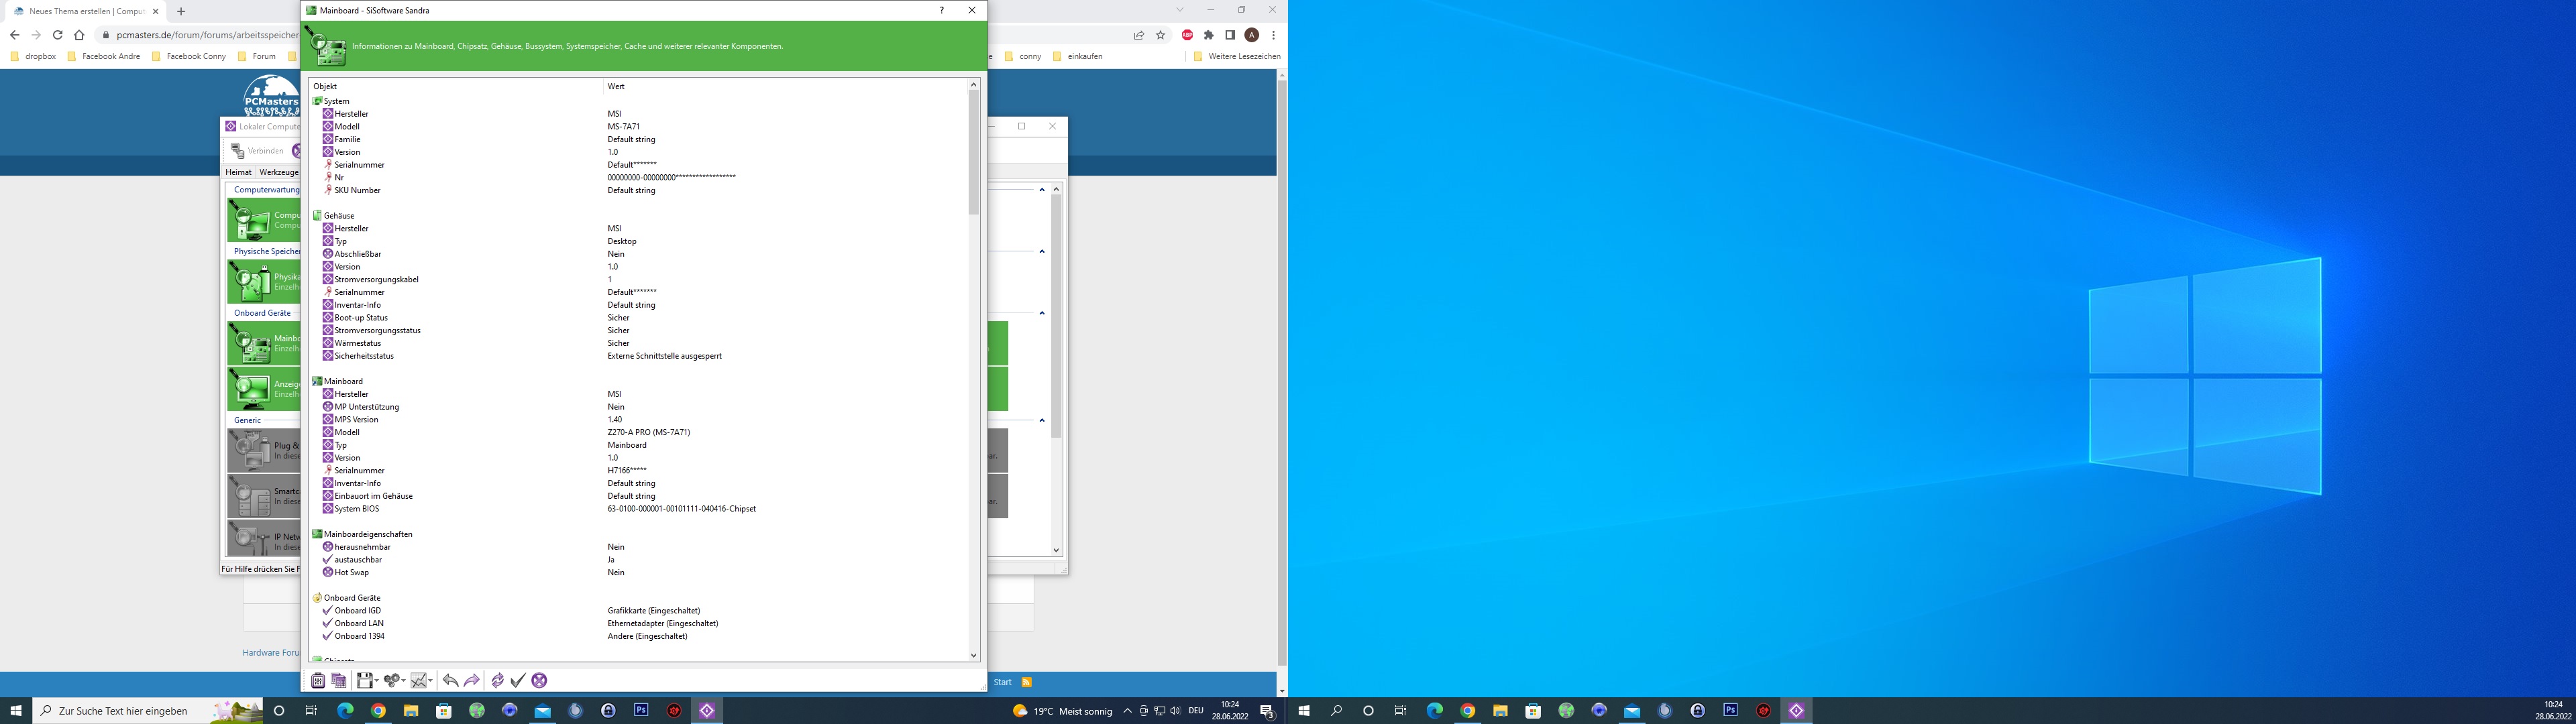Open the 'Weitere Lesezeichen' bookmark folder
This screenshot has width=2576, height=724.
coord(1237,56)
